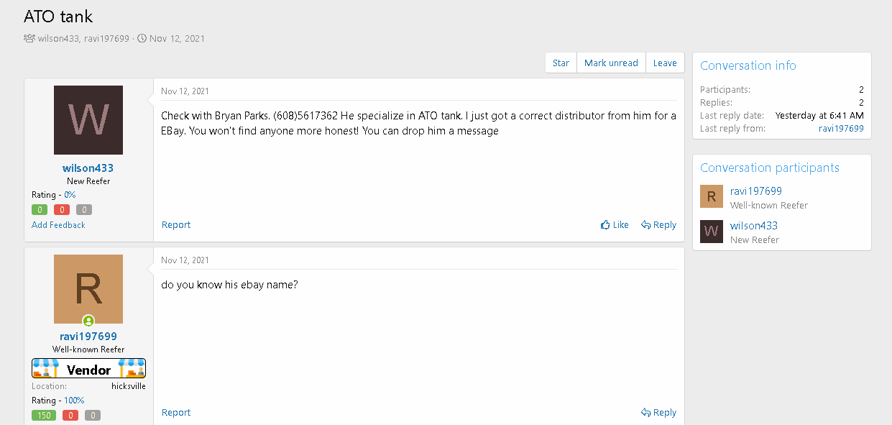The image size is (892, 425).
Task: Reply to ravi197699's post
Action: click(658, 413)
